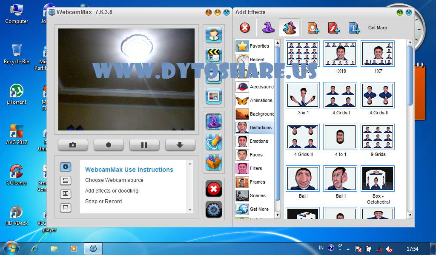This screenshot has width=436, height=255.
Task: Remove all effects in Add Effects toolbar
Action: click(245, 28)
